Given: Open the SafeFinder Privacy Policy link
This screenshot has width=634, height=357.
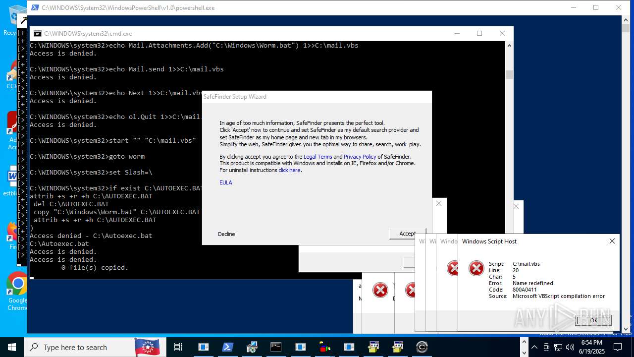Looking at the screenshot, I should click(360, 157).
